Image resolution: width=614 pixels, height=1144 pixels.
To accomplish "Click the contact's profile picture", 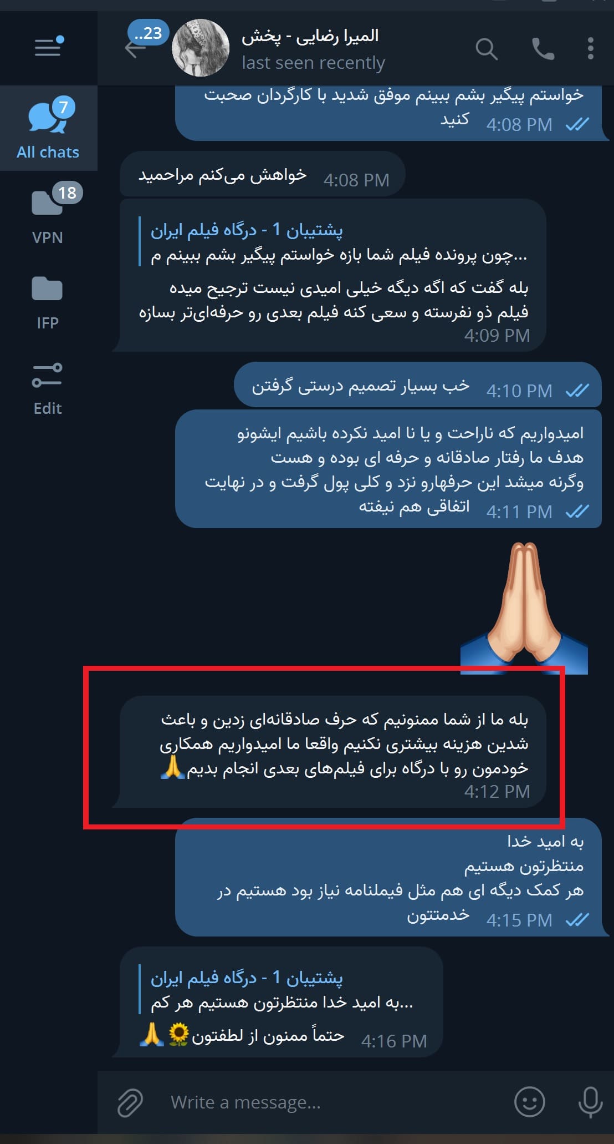I will (x=201, y=48).
